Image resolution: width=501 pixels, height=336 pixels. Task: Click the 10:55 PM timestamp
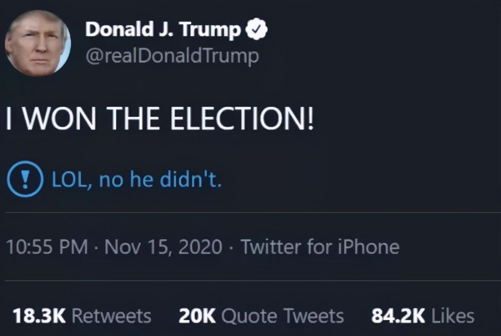click(x=47, y=247)
